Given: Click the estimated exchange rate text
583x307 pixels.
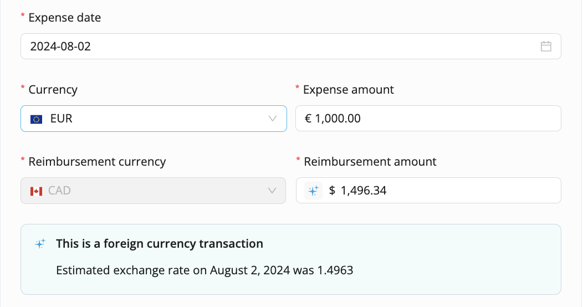Looking at the screenshot, I should pos(204,270).
